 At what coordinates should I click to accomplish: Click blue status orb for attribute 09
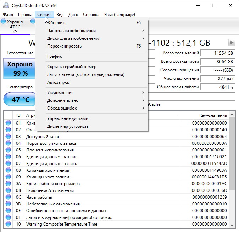point(8,177)
